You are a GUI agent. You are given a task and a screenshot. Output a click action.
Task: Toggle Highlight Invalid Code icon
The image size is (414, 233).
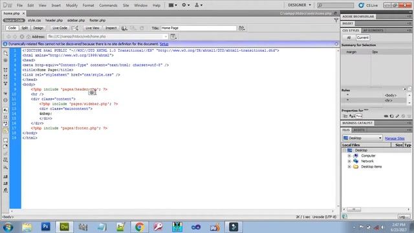click(x=6, y=116)
